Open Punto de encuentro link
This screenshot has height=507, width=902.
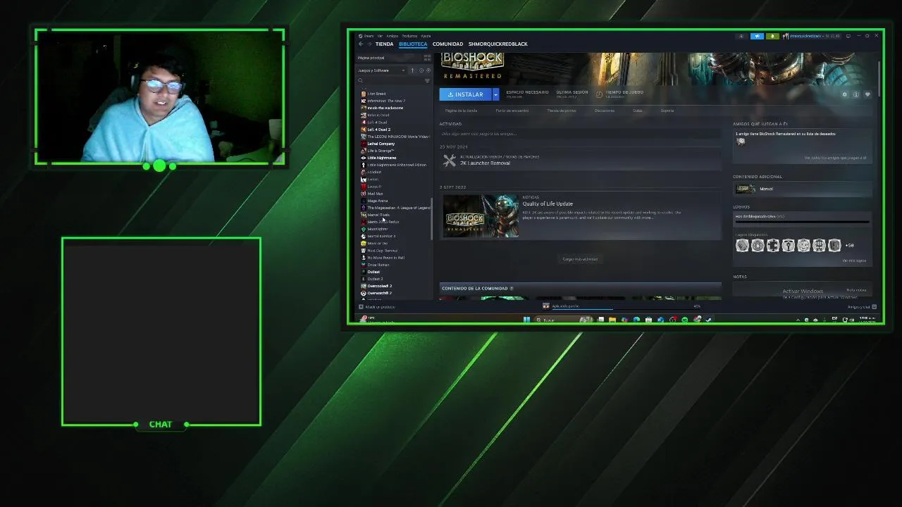click(512, 111)
